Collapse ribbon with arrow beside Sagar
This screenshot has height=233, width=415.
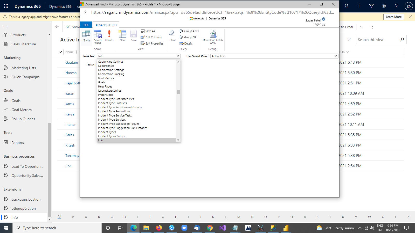point(323,25)
